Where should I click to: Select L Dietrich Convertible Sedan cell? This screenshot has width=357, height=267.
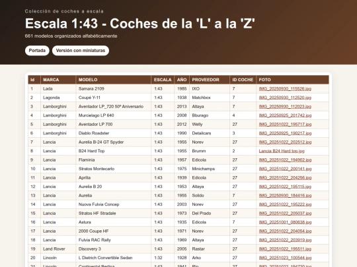tap(114, 258)
